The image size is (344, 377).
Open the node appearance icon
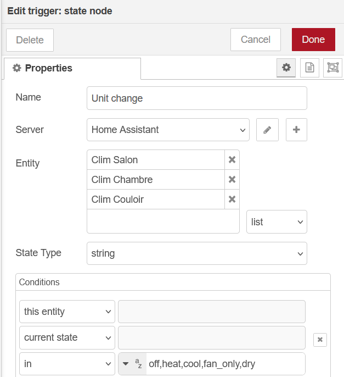332,68
